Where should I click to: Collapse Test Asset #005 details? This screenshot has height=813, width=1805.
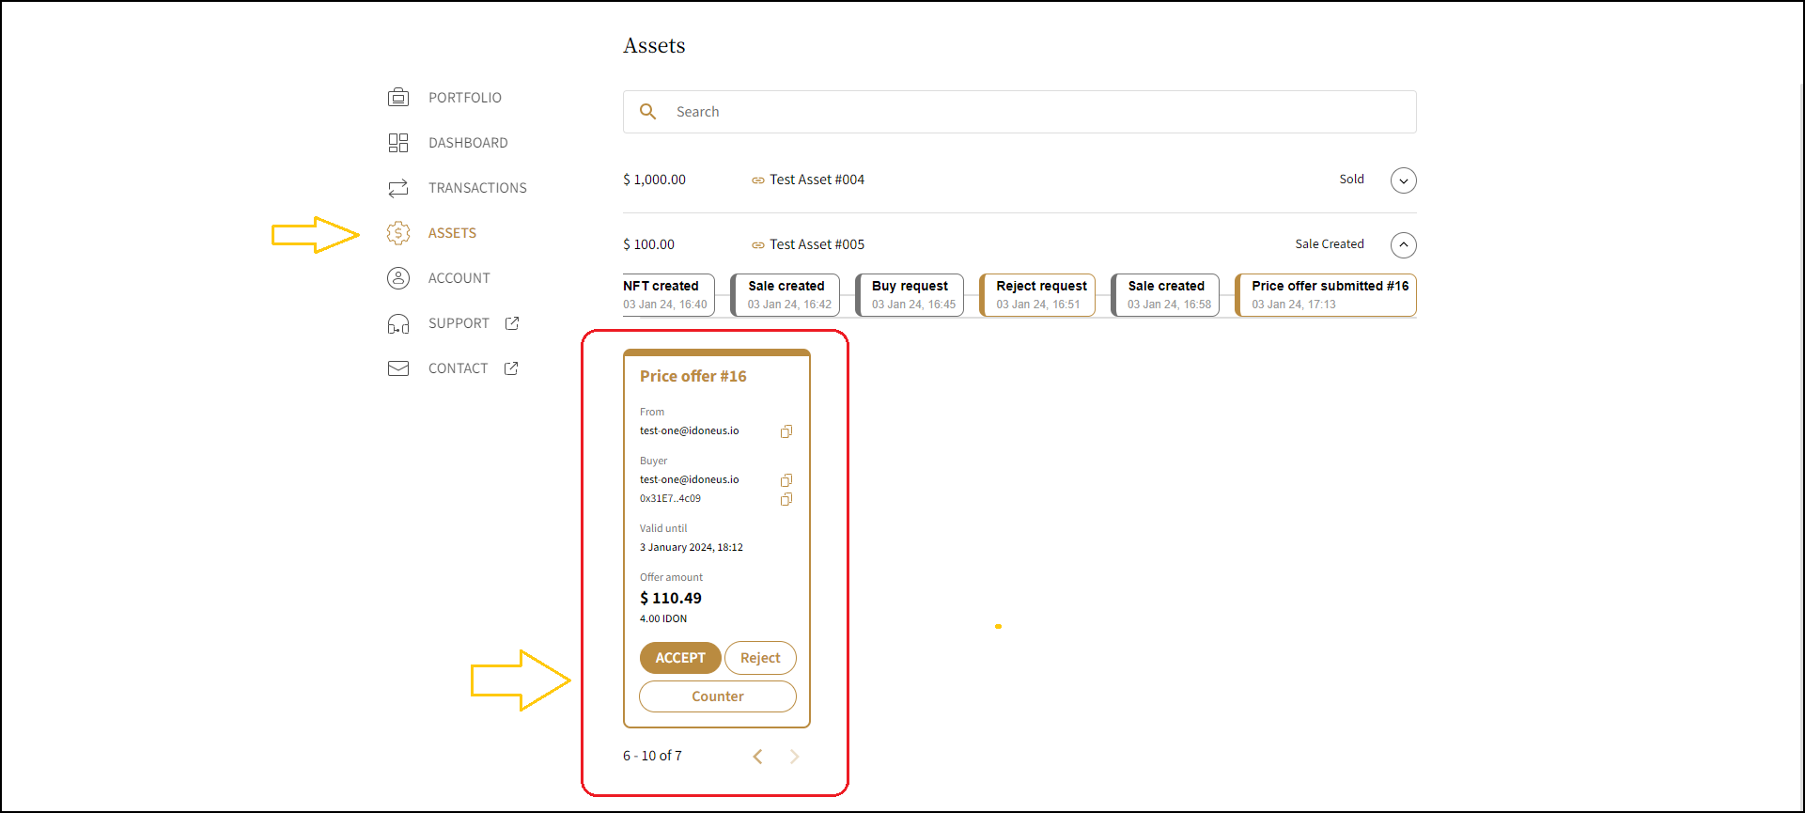click(1403, 245)
